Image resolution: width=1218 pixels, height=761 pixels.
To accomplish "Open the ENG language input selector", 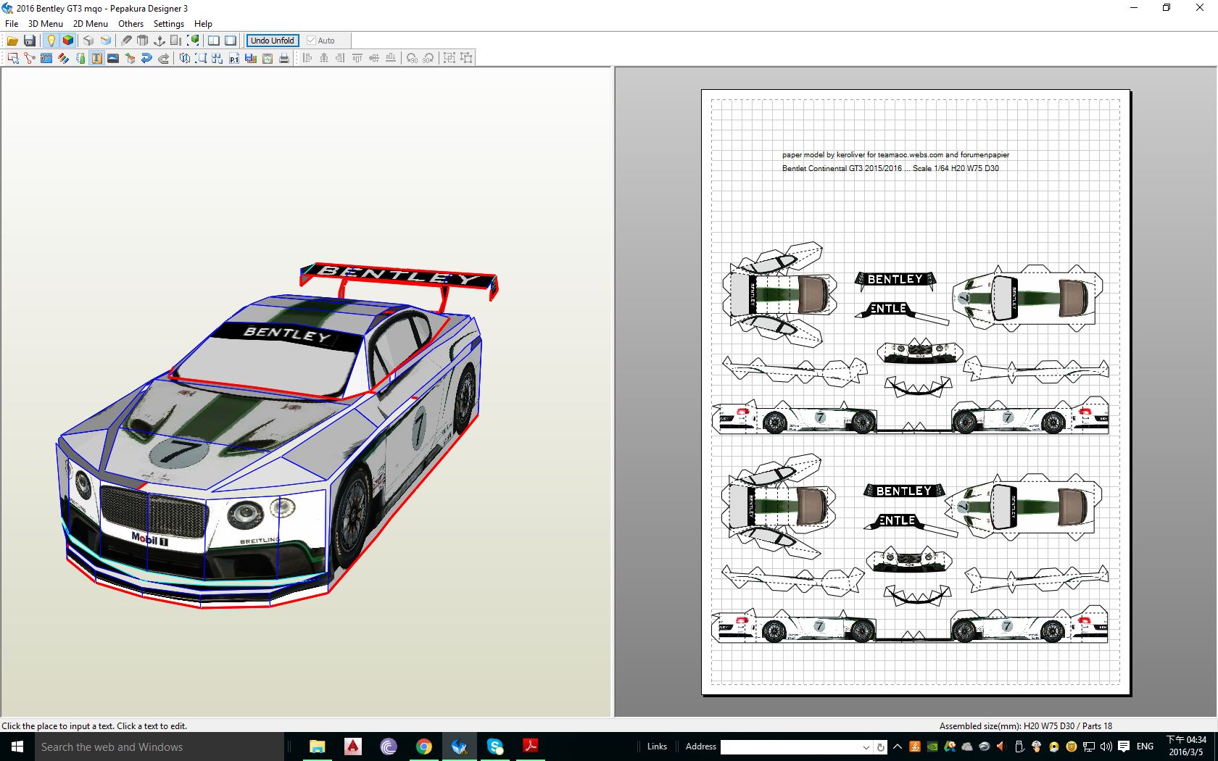I will tap(1145, 747).
